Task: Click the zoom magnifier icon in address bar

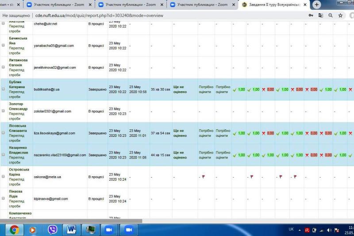Action: point(331,15)
